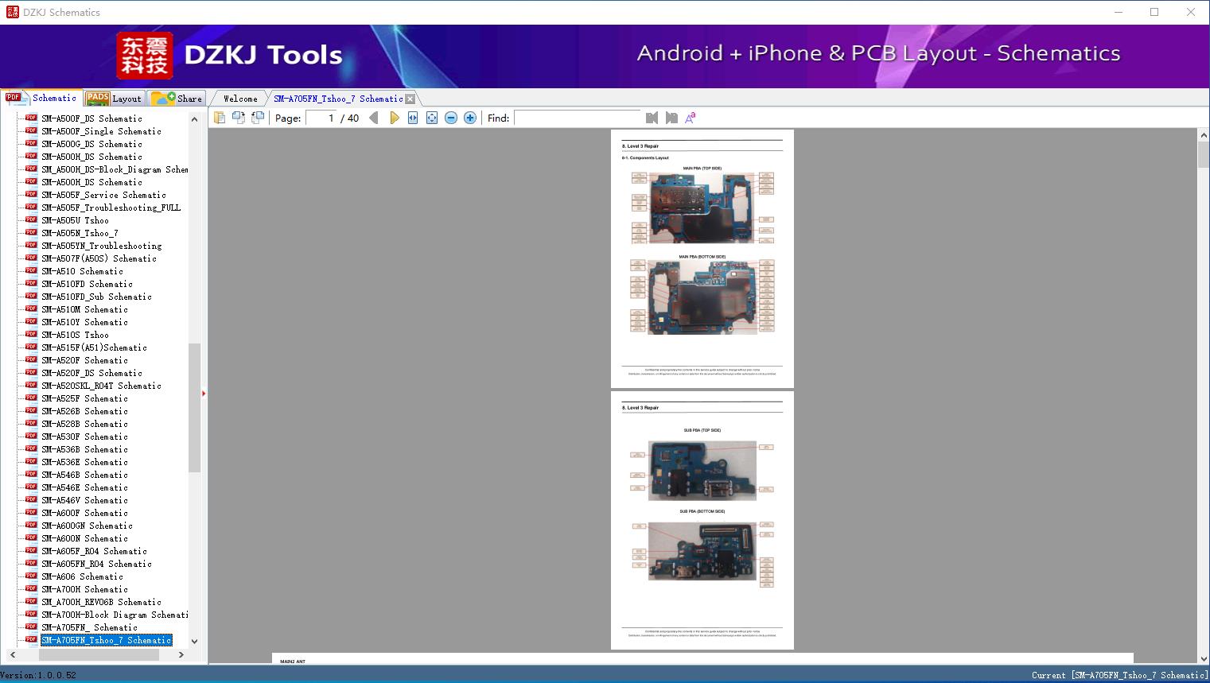Collapse the sidebar using red arrow splitter
Viewport: 1210px width, 683px height.
click(x=204, y=393)
